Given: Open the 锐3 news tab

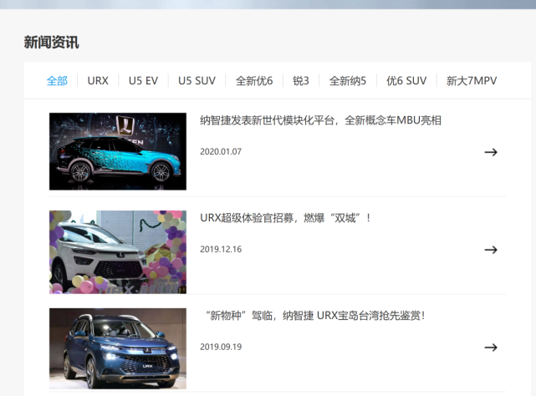Looking at the screenshot, I should [x=301, y=81].
